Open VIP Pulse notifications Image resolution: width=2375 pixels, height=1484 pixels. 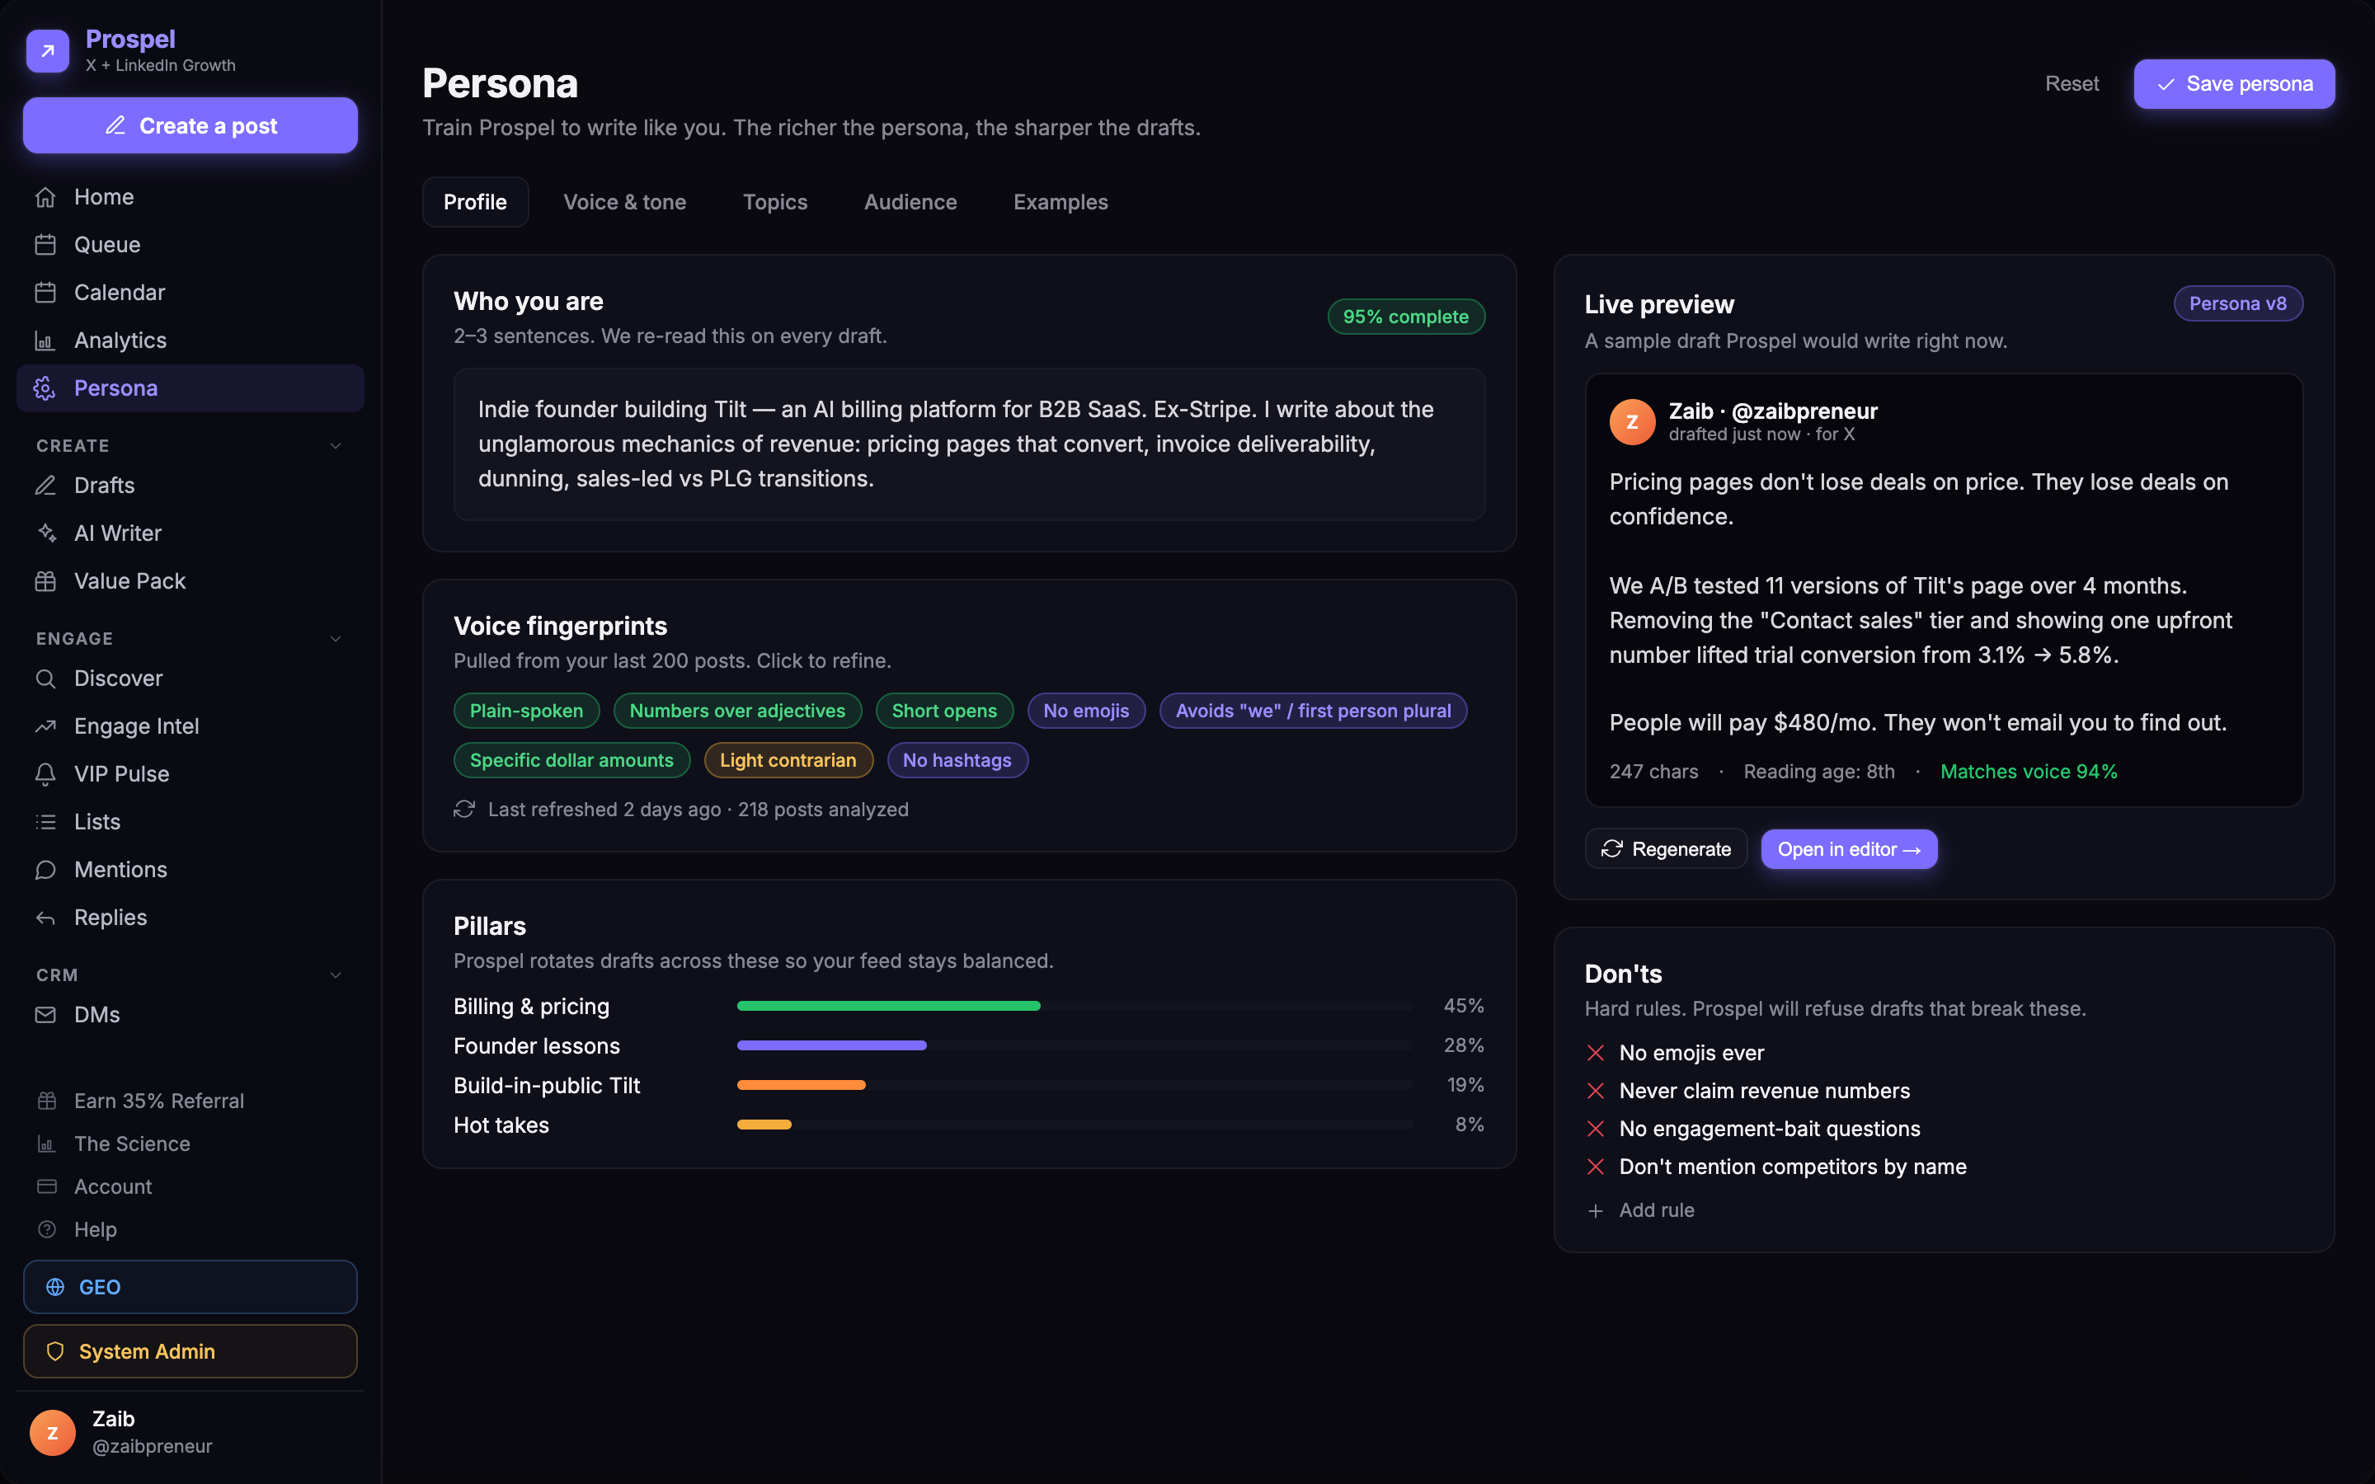point(190,774)
